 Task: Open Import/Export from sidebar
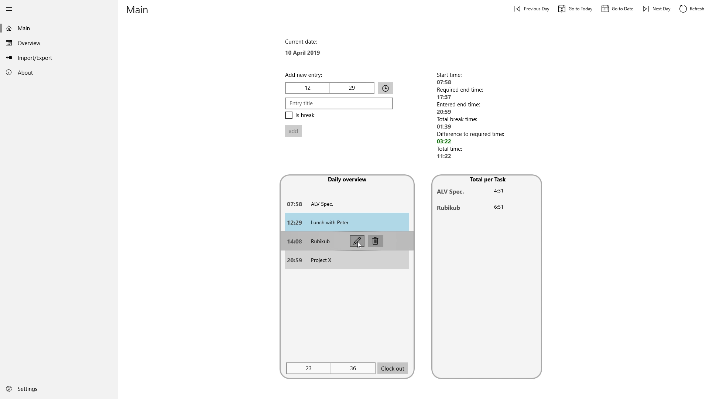point(35,58)
